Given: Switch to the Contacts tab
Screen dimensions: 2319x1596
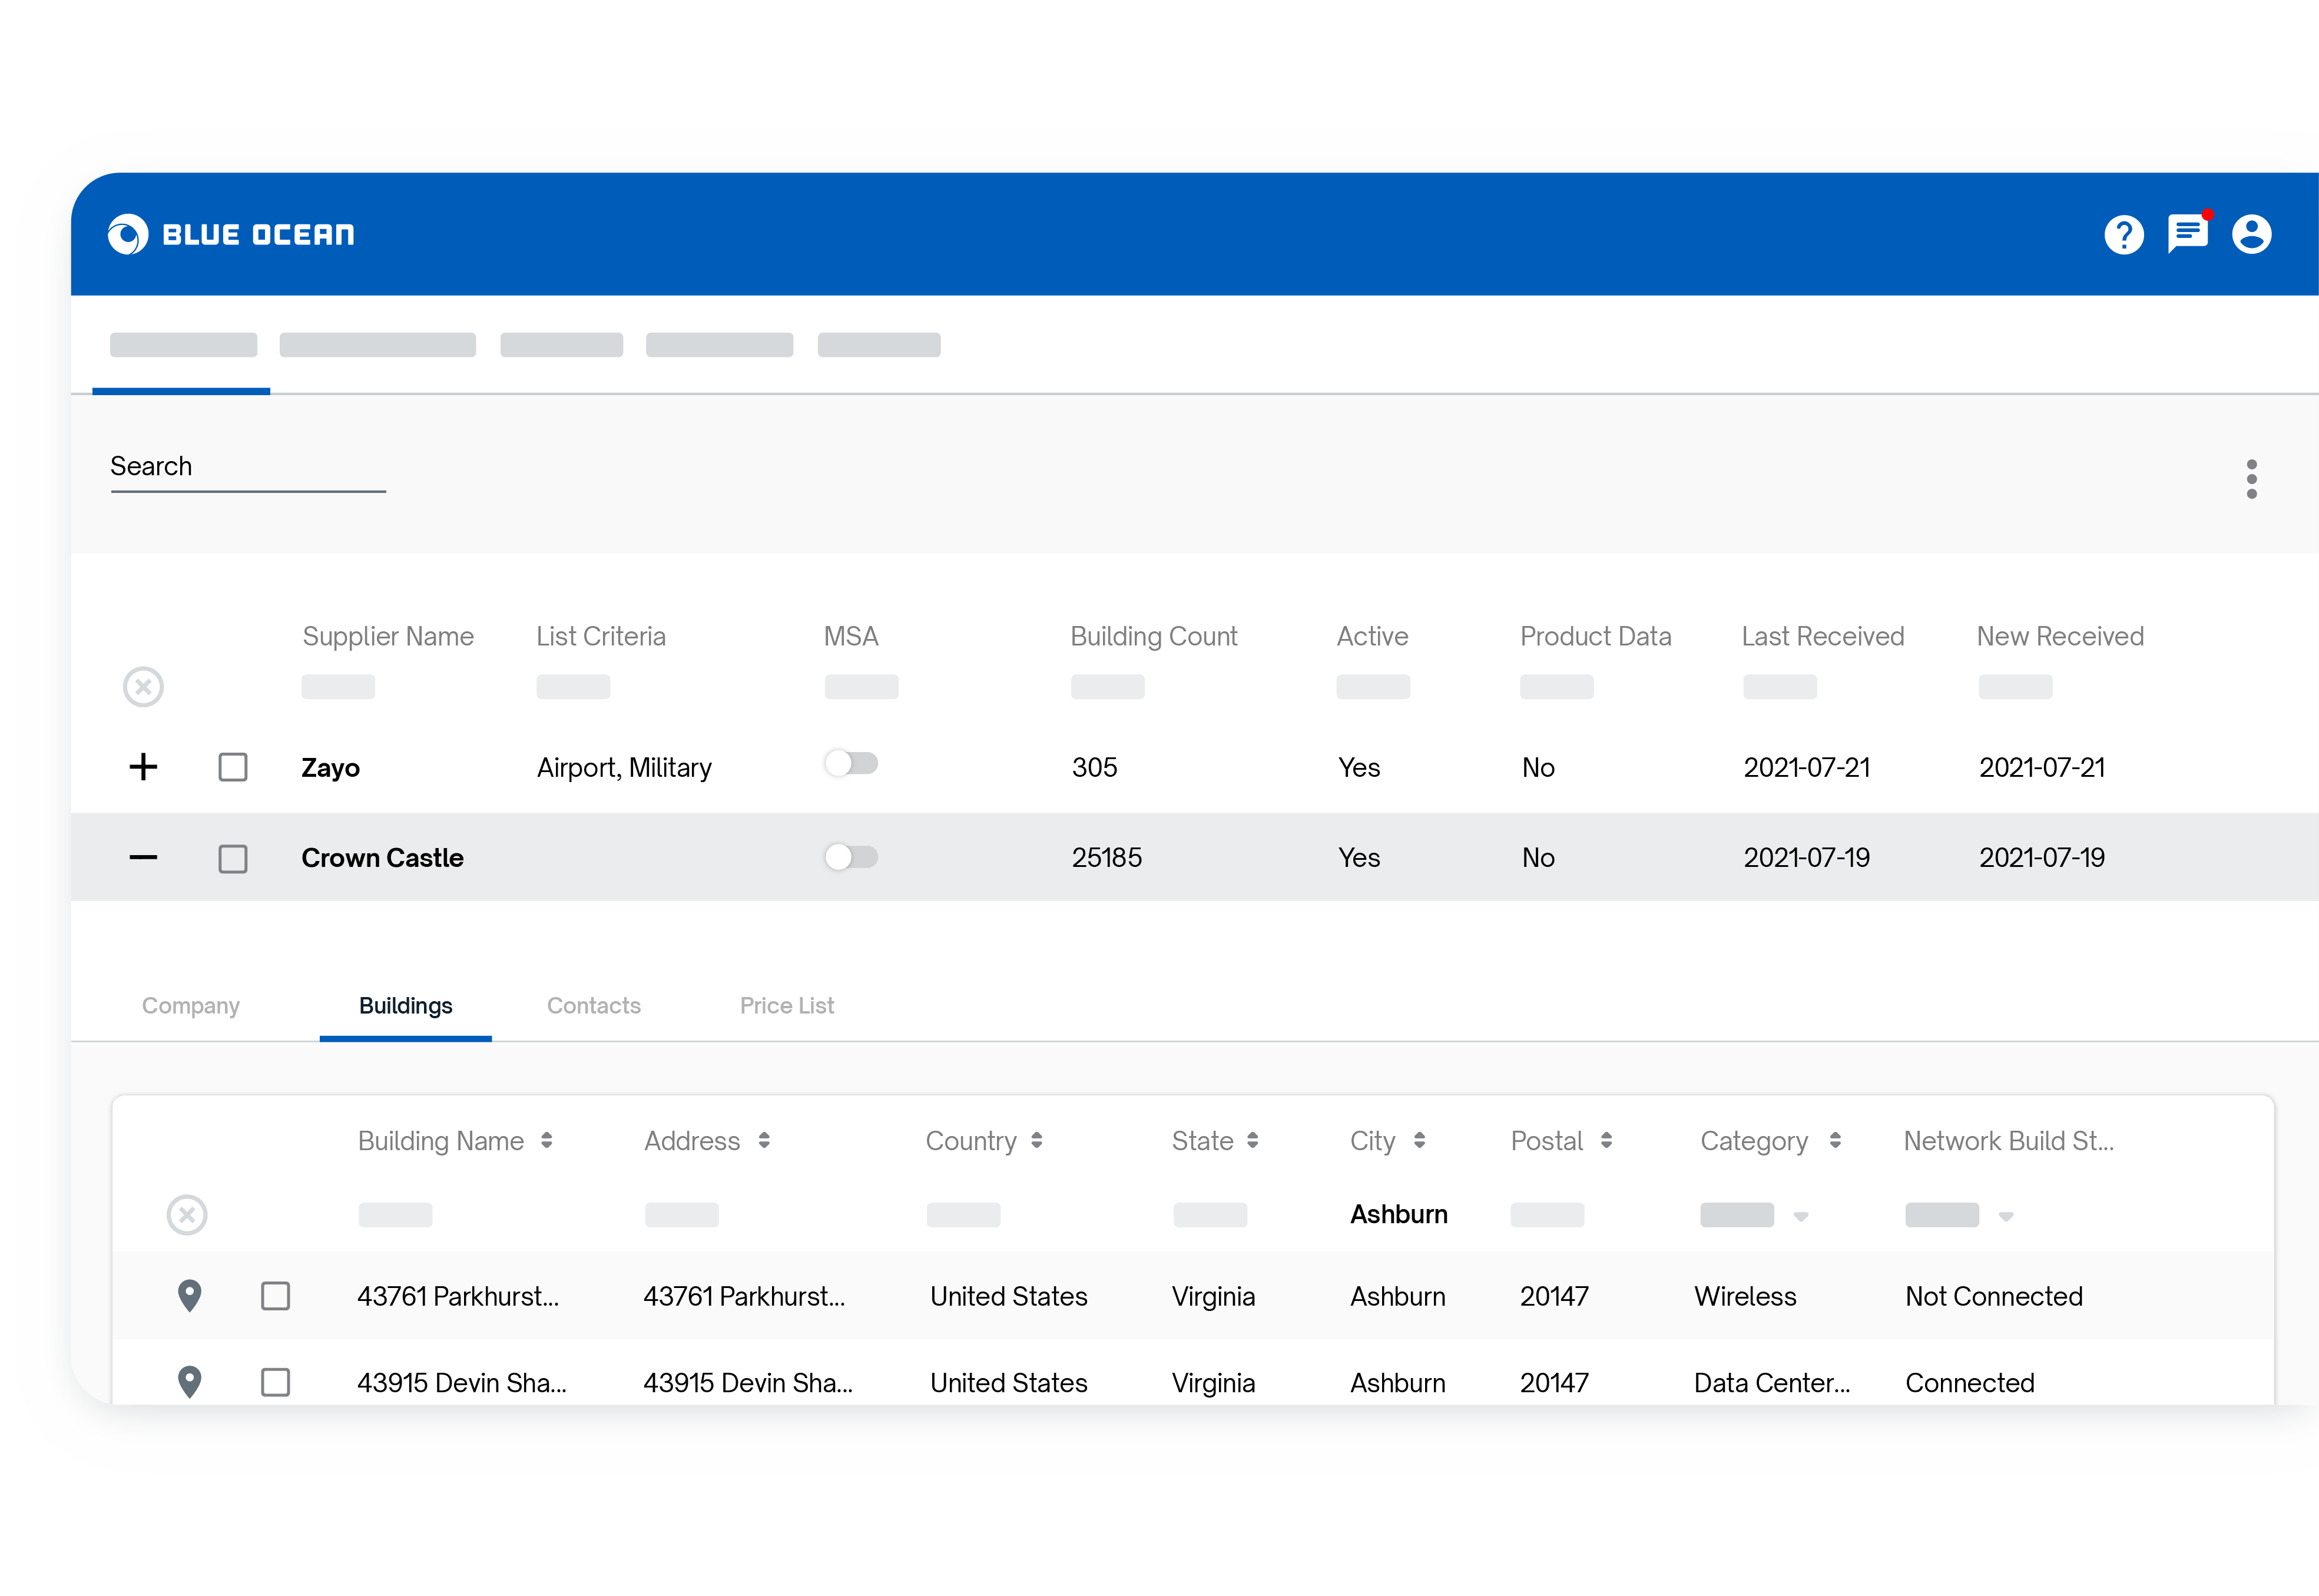Looking at the screenshot, I should (593, 1006).
